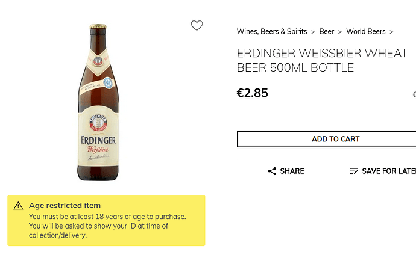The width and height of the screenshot is (416, 255).
Task: Click the €2.85 price
Action: pyautogui.click(x=253, y=93)
